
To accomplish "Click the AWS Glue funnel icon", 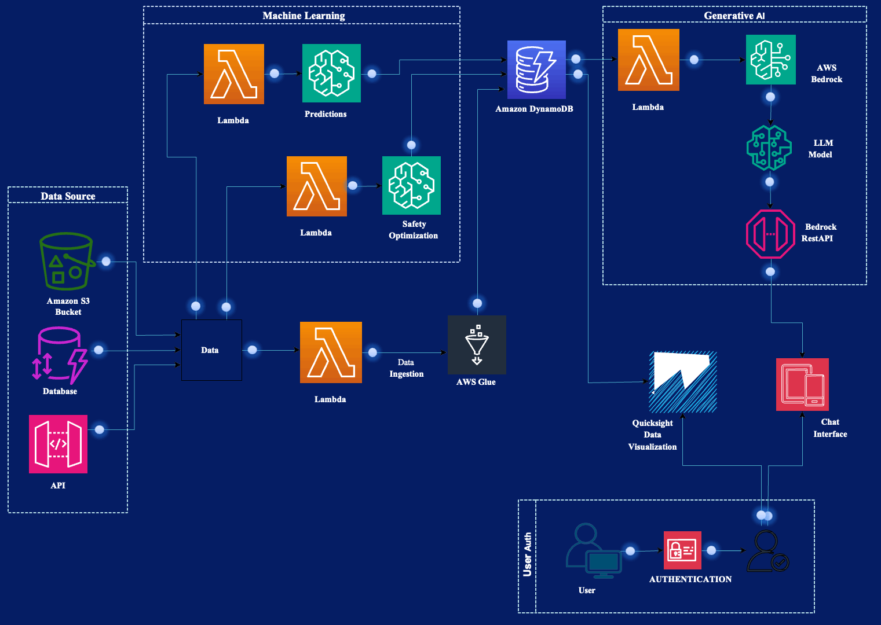I will pyautogui.click(x=477, y=345).
